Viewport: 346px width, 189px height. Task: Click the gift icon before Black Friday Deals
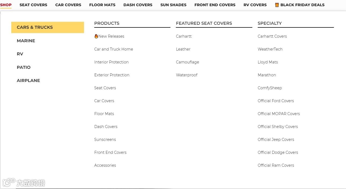(277, 5)
